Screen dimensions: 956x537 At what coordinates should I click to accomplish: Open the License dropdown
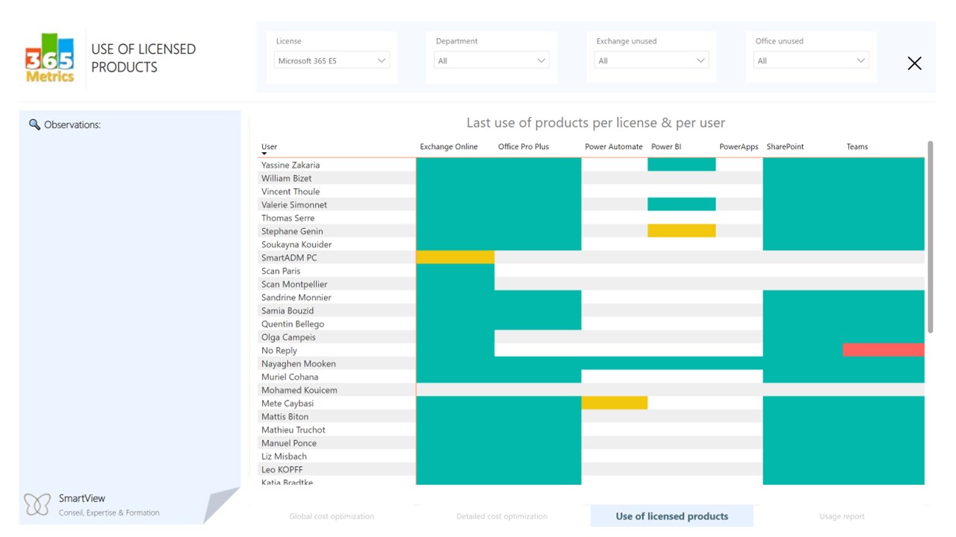tap(332, 60)
